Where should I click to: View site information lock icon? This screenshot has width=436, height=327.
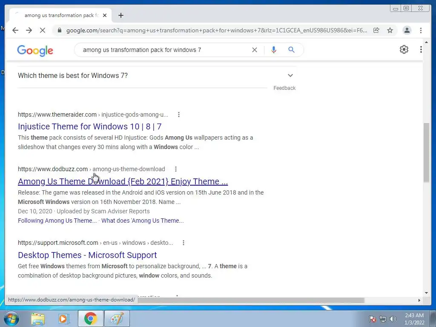point(59,30)
